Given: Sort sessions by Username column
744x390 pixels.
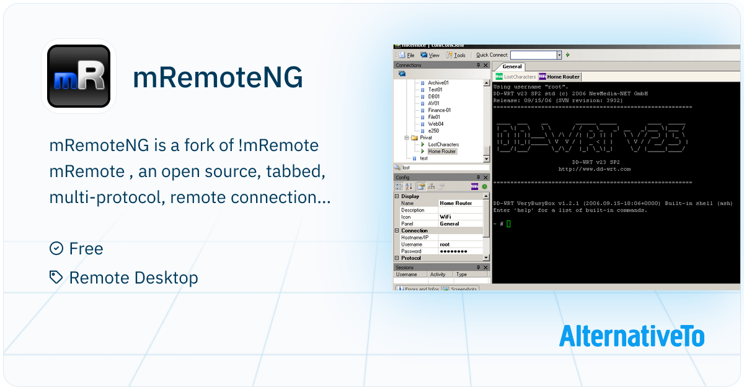Looking at the screenshot, I should (410, 274).
